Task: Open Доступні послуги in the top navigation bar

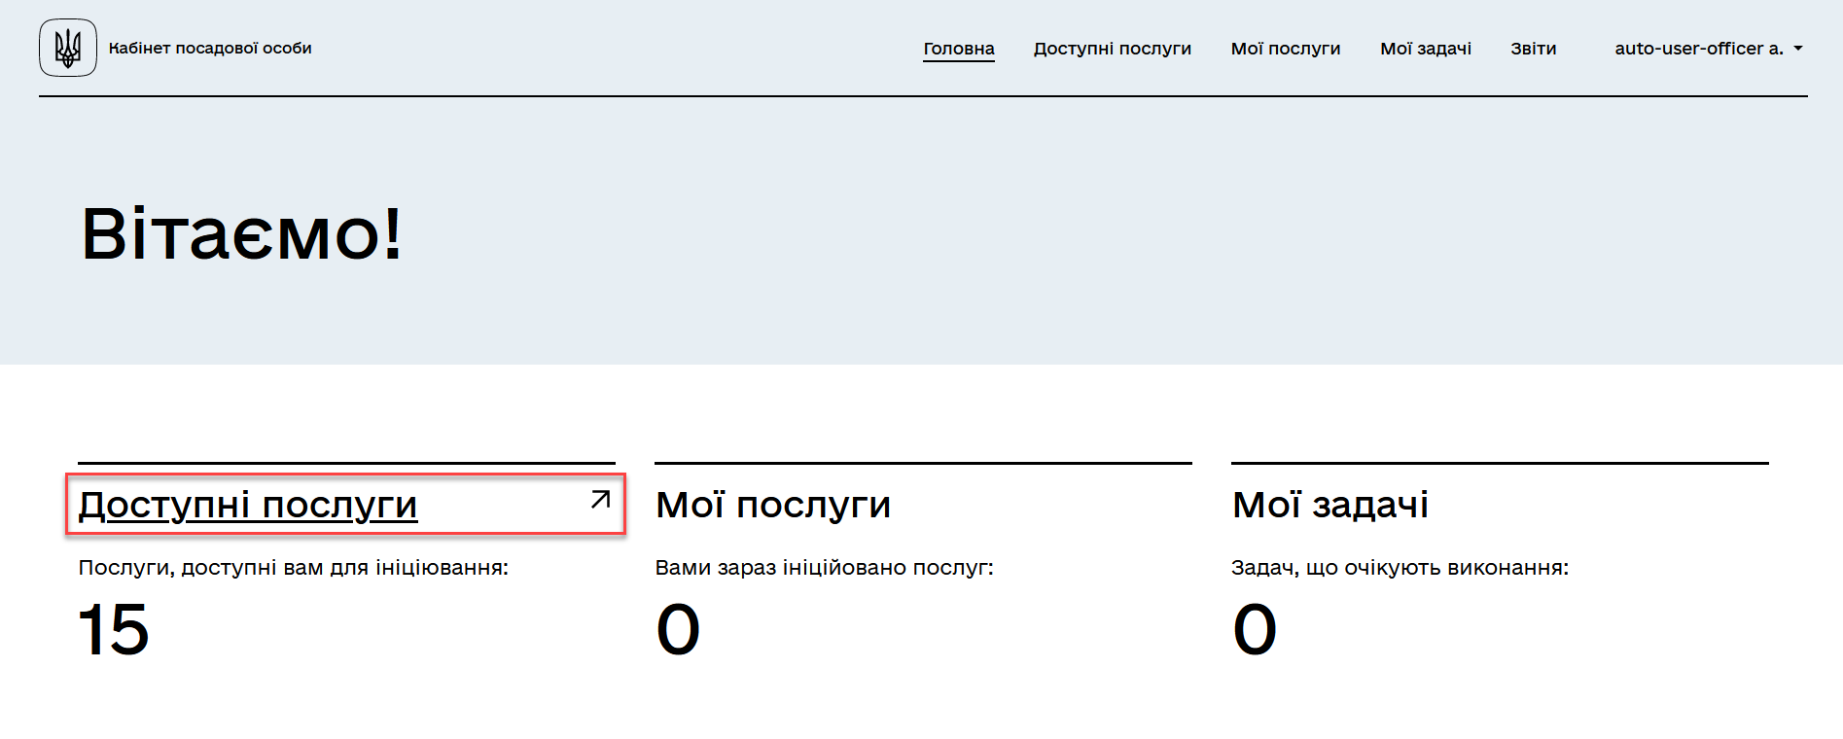Action: pos(1112,49)
